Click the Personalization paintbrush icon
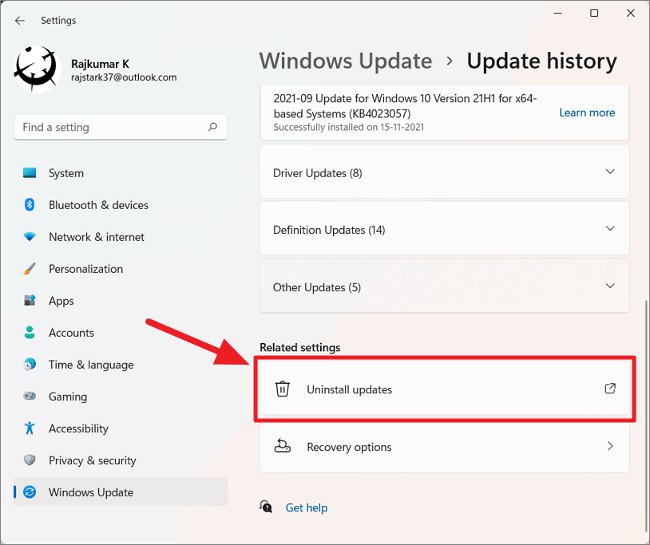 tap(30, 269)
